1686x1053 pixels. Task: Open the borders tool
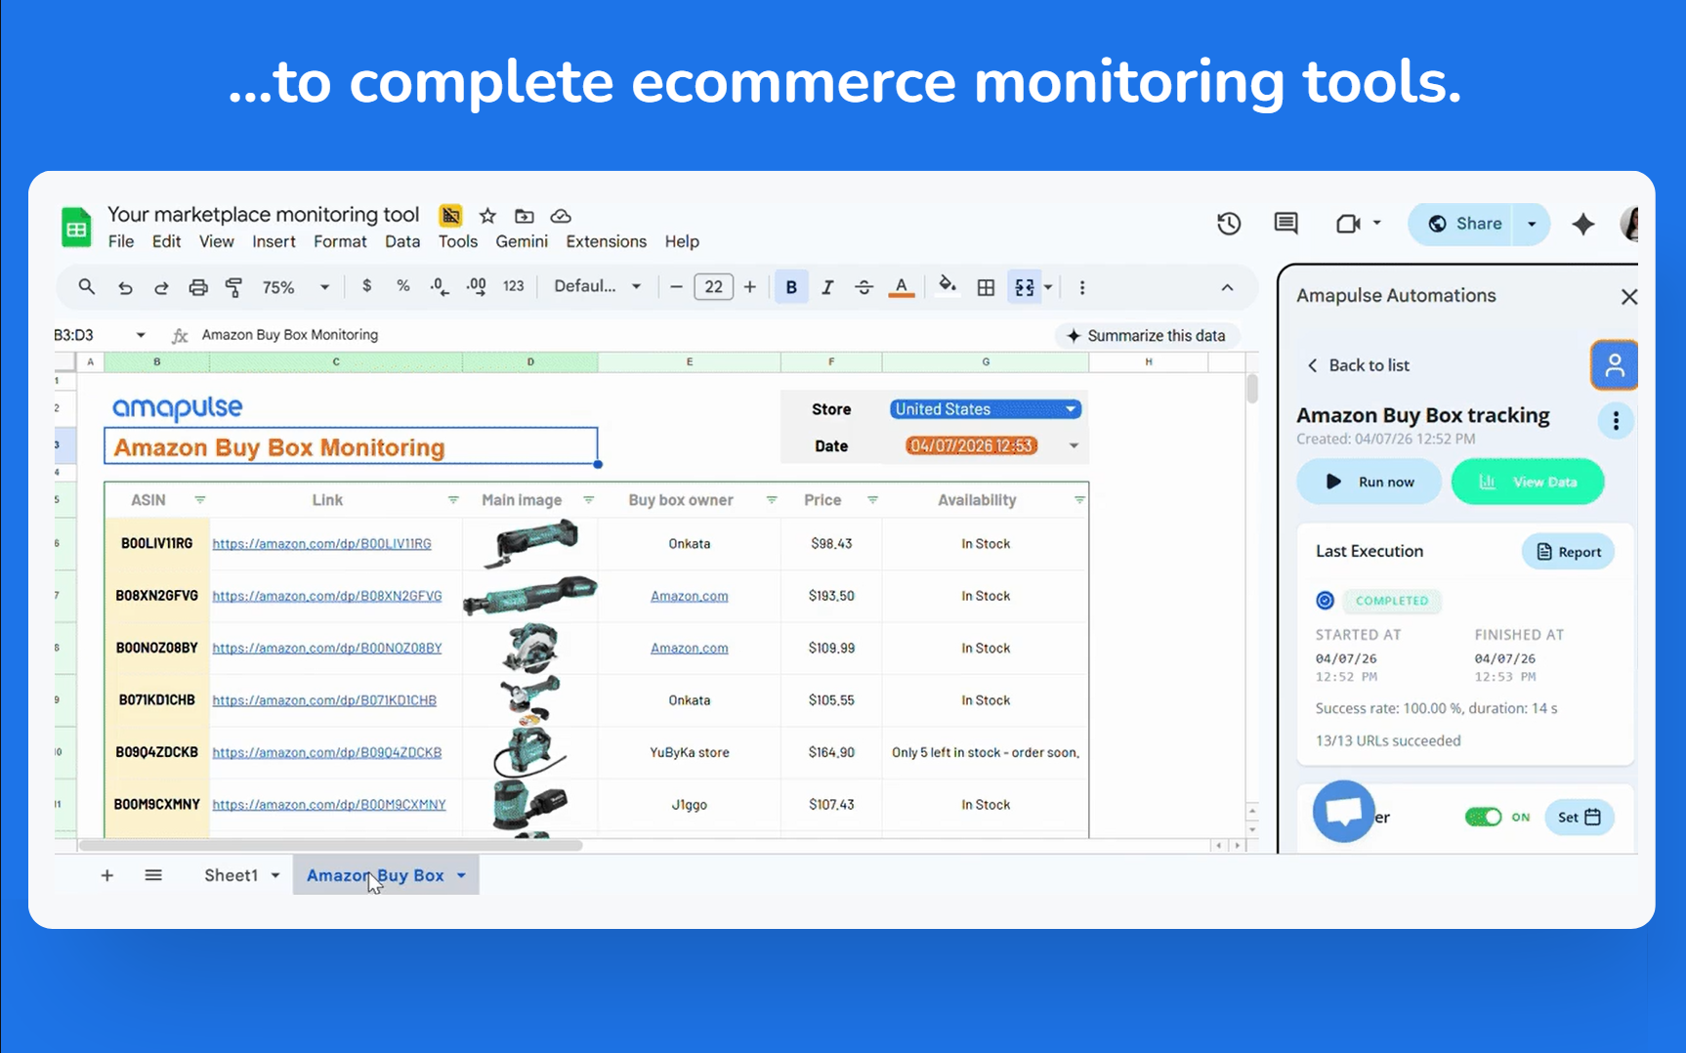[987, 287]
